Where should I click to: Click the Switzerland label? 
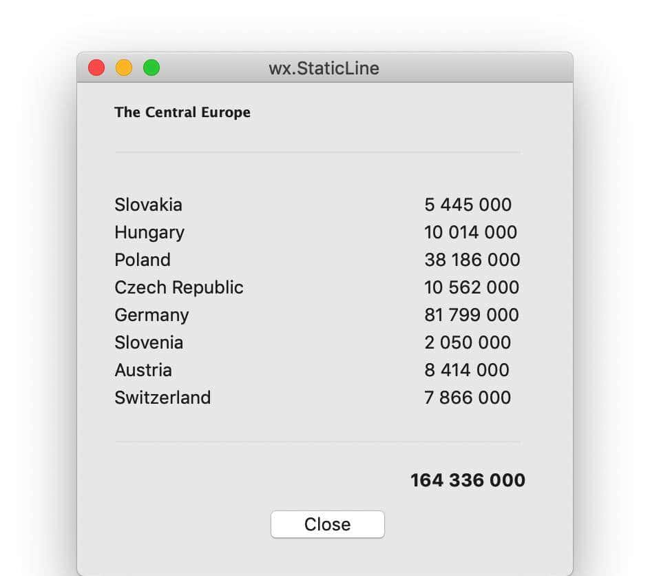coord(162,398)
